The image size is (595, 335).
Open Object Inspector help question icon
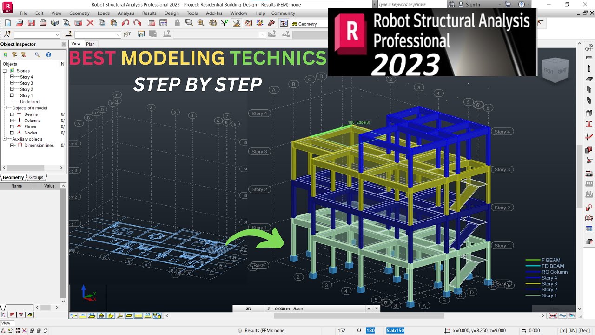click(x=48, y=54)
